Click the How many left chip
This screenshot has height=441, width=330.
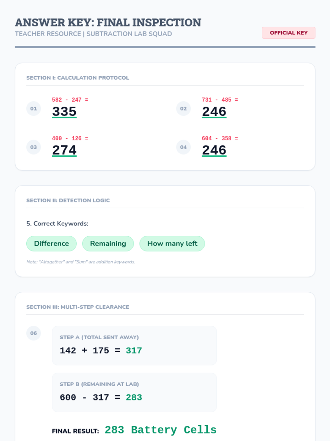point(172,244)
